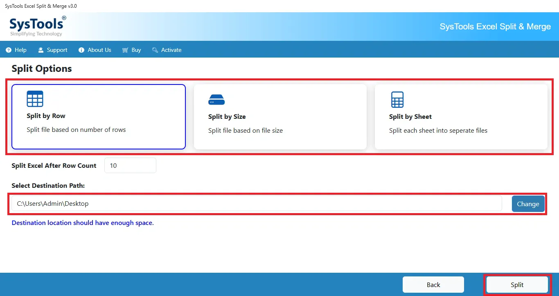Click 'Split file based on number of rows' text
This screenshot has height=296, width=559.
point(76,130)
